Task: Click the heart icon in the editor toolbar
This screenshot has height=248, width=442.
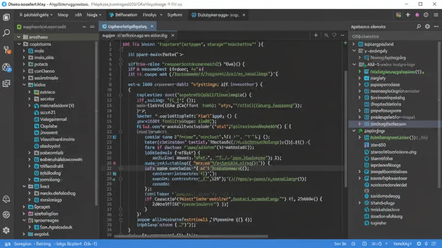Action: [x=334, y=35]
